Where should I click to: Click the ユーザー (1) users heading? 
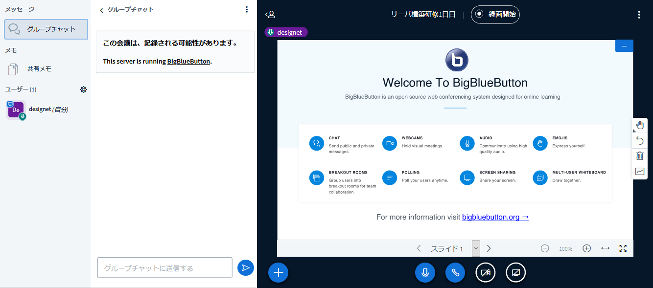(x=21, y=89)
